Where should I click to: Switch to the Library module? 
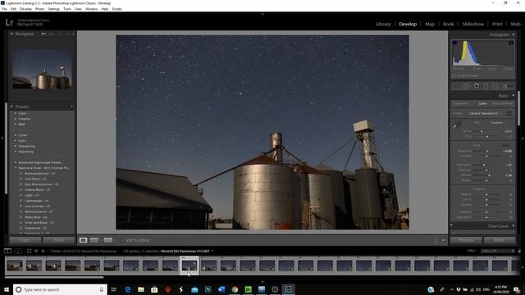click(x=383, y=24)
